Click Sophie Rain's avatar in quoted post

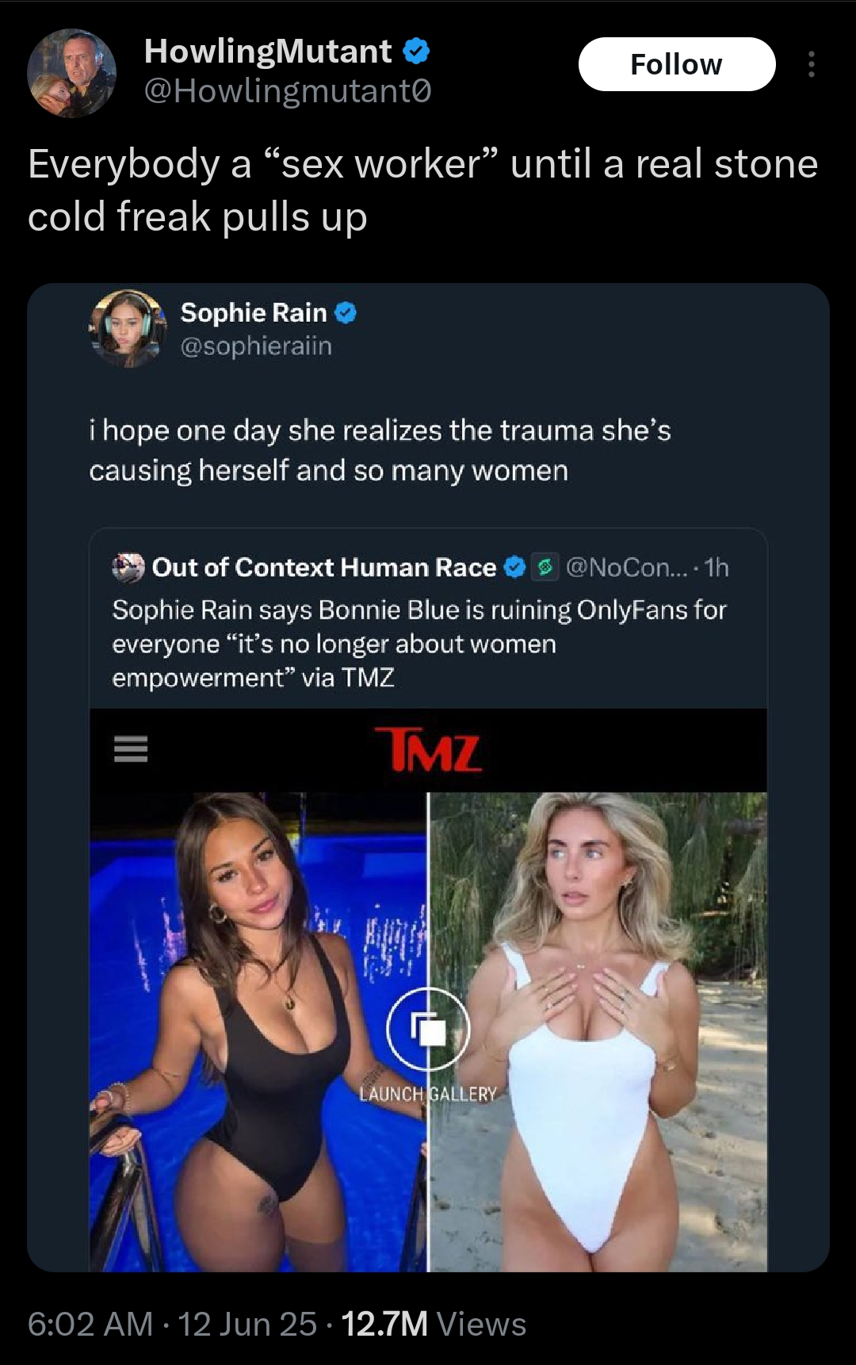click(127, 328)
